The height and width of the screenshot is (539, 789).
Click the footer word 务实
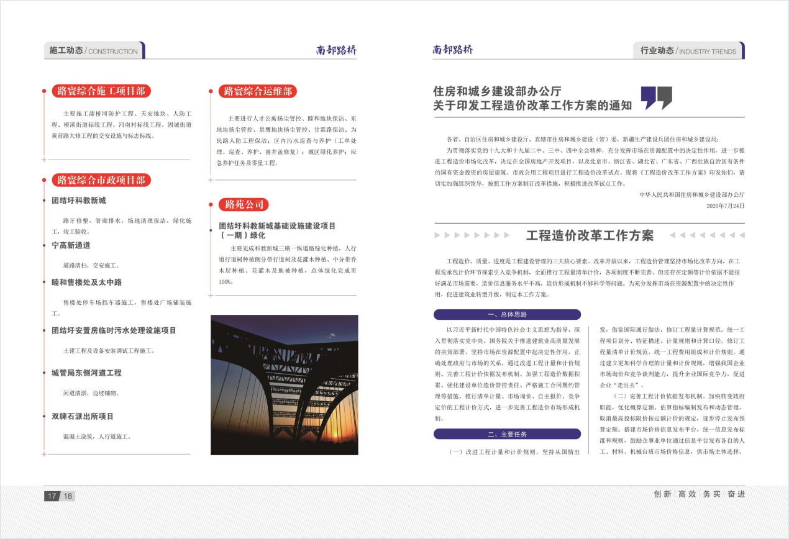point(711,494)
